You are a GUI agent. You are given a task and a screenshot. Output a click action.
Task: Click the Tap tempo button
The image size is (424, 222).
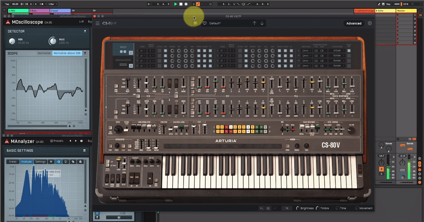[x=7, y=4]
